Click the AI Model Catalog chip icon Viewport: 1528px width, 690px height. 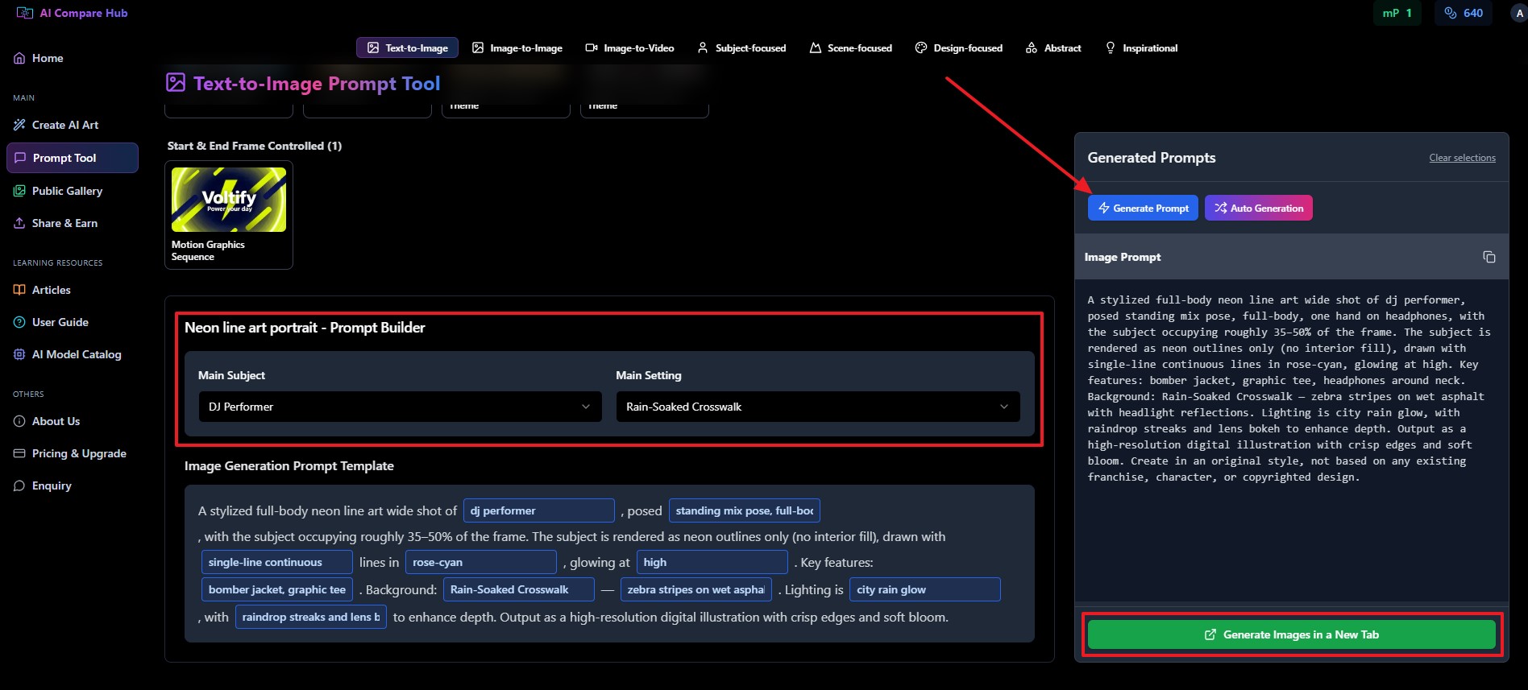coord(19,354)
